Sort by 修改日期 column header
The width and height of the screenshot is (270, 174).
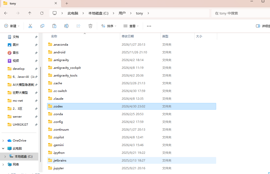pyautogui.click(x=128, y=36)
